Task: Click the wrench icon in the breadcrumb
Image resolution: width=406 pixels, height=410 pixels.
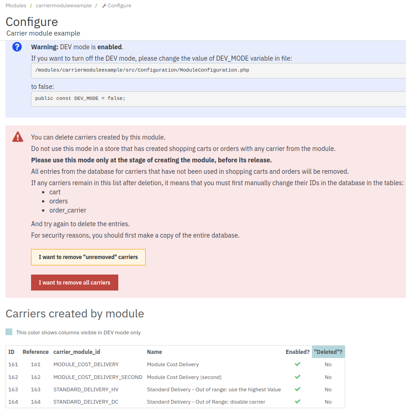Action: click(x=104, y=6)
